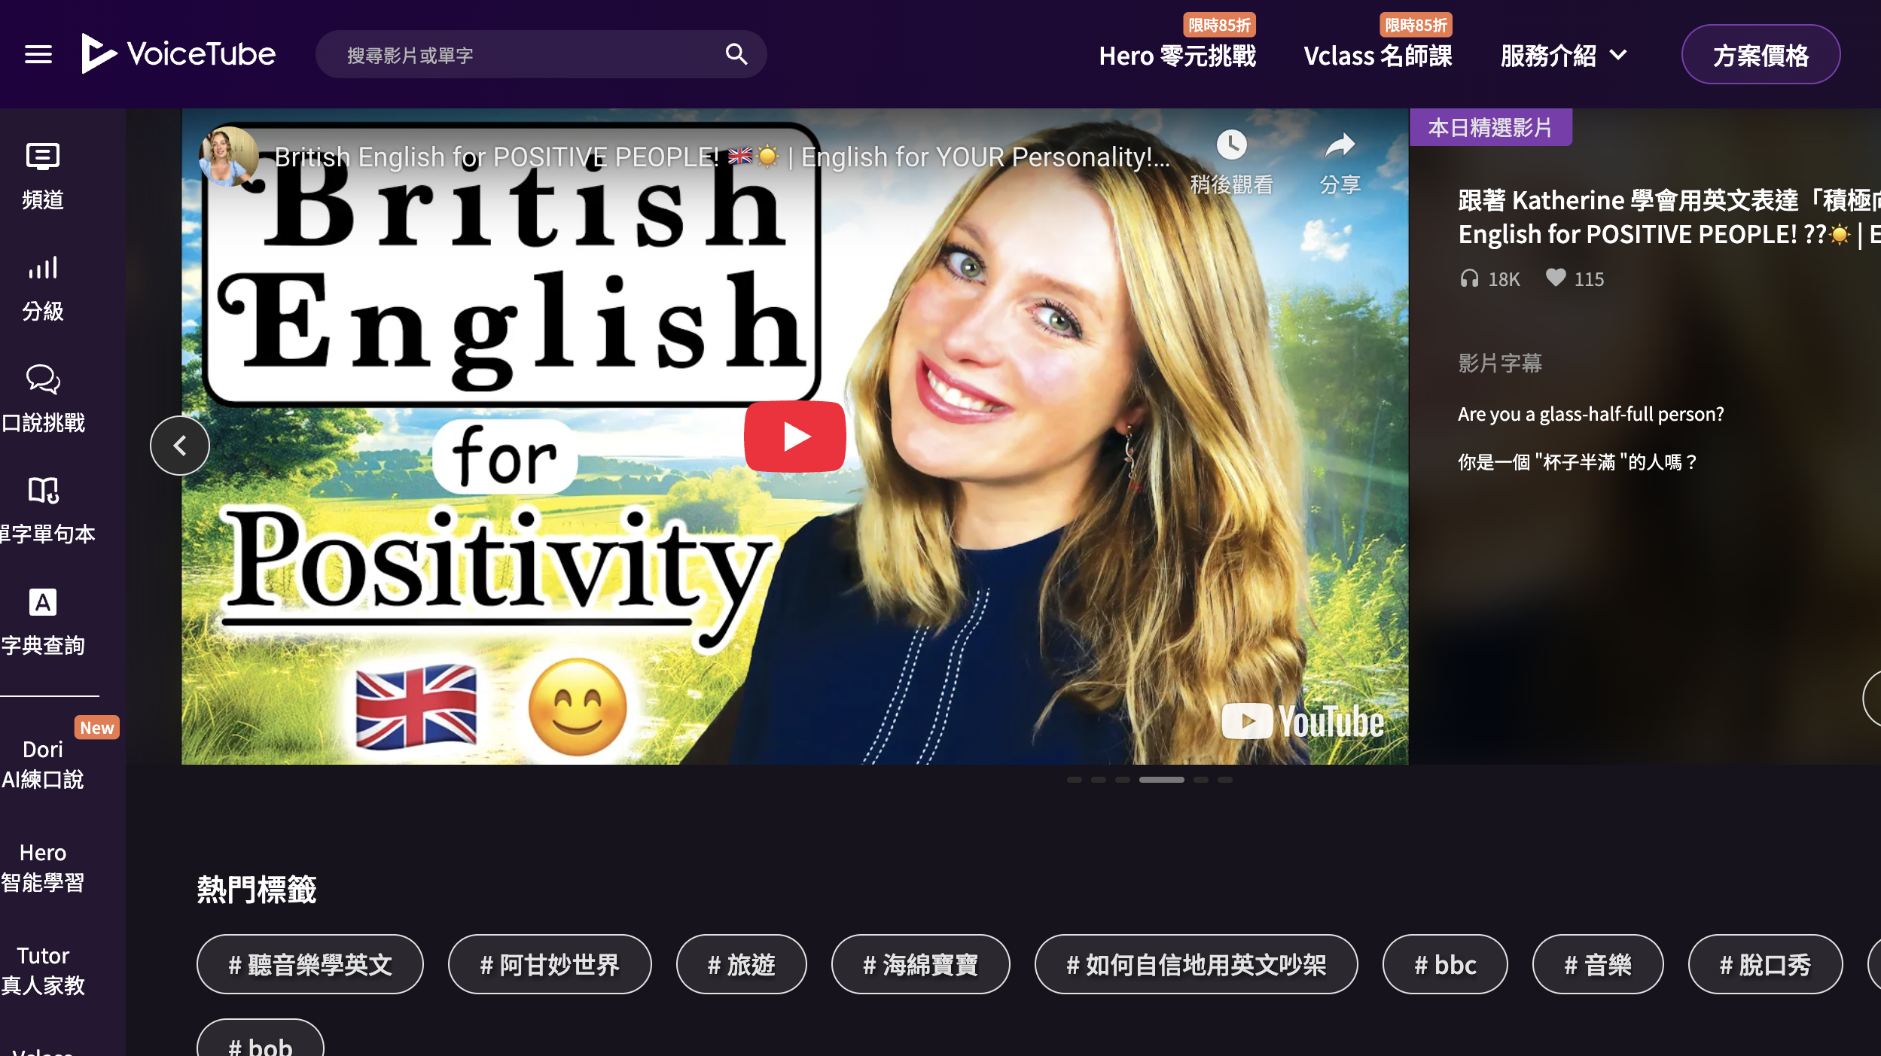This screenshot has width=1881, height=1056.
Task: Click subtitle 'Are you a glass-half-full person?'
Action: pos(1590,414)
